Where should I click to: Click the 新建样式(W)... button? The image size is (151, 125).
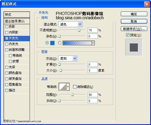[134, 29]
